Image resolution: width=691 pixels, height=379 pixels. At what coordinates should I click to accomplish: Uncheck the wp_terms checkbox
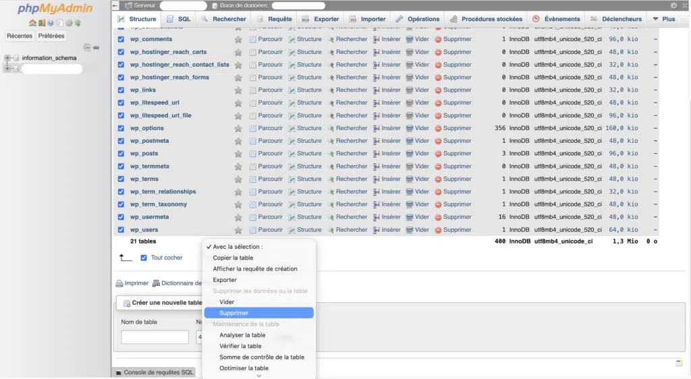pyautogui.click(x=121, y=179)
